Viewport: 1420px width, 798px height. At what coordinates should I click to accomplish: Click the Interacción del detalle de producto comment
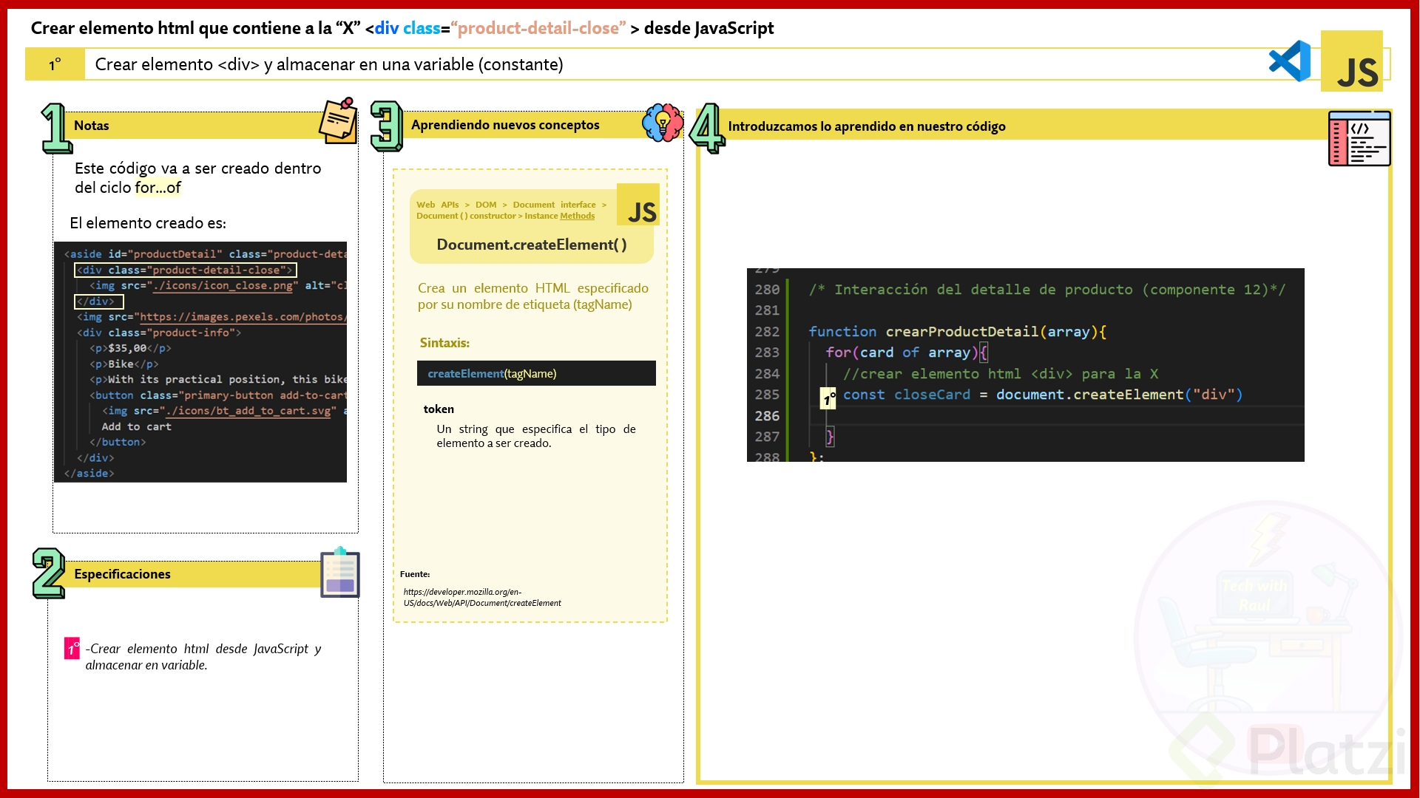[1047, 290]
